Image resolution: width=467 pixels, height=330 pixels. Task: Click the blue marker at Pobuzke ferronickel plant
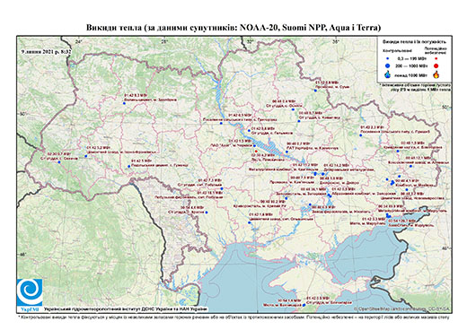click(222, 188)
